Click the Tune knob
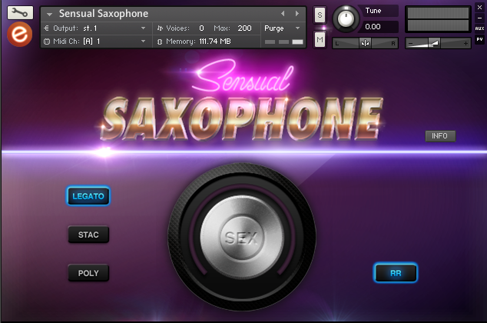487x323 pixels. pos(346,18)
